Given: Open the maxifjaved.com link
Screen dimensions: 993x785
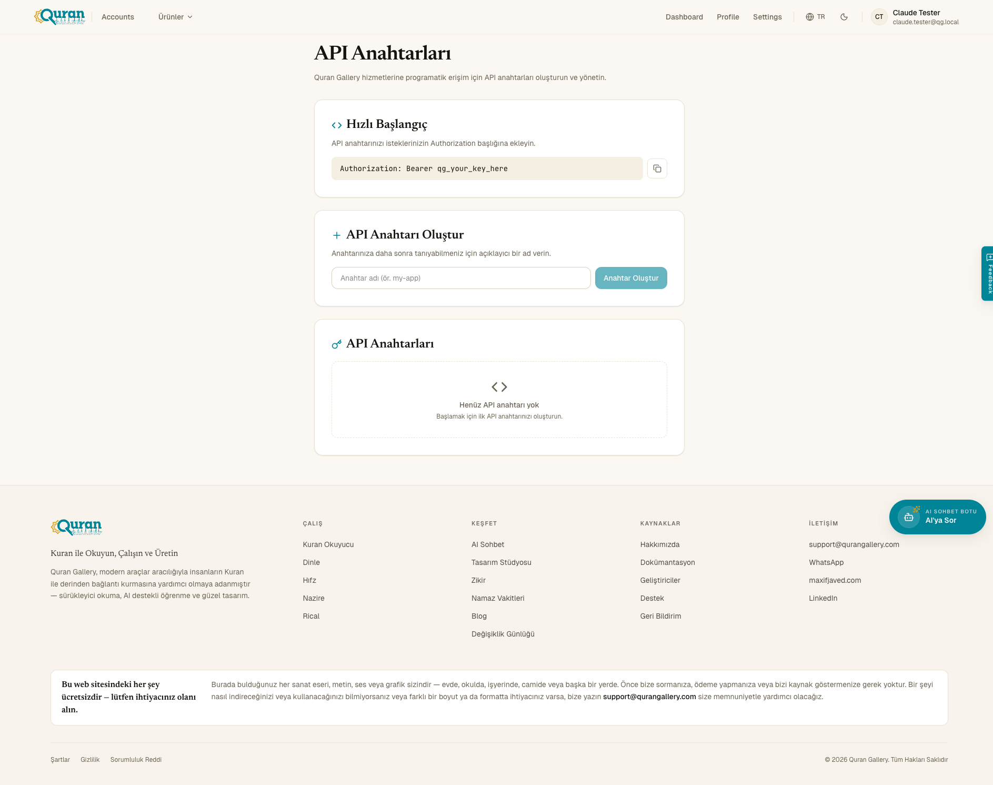Looking at the screenshot, I should (x=835, y=580).
